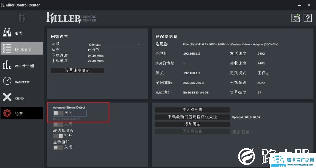Click gateway value 192.168.1.1
This screenshot has height=168, width=316.
coord(192,73)
